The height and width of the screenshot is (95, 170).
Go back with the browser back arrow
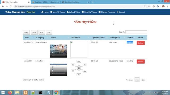coord(3,6)
